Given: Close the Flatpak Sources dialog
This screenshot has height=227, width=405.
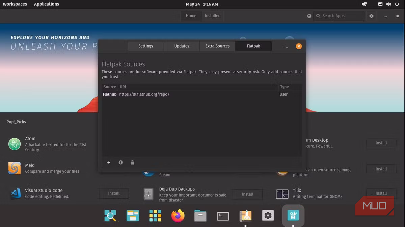Looking at the screenshot, I should 299,47.
